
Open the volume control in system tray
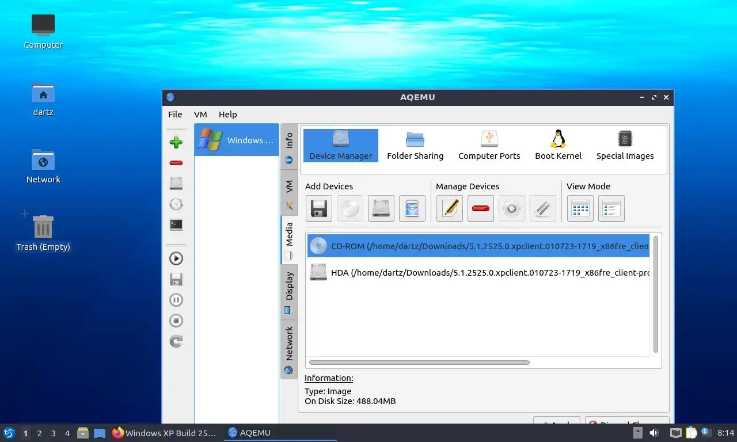coord(654,433)
